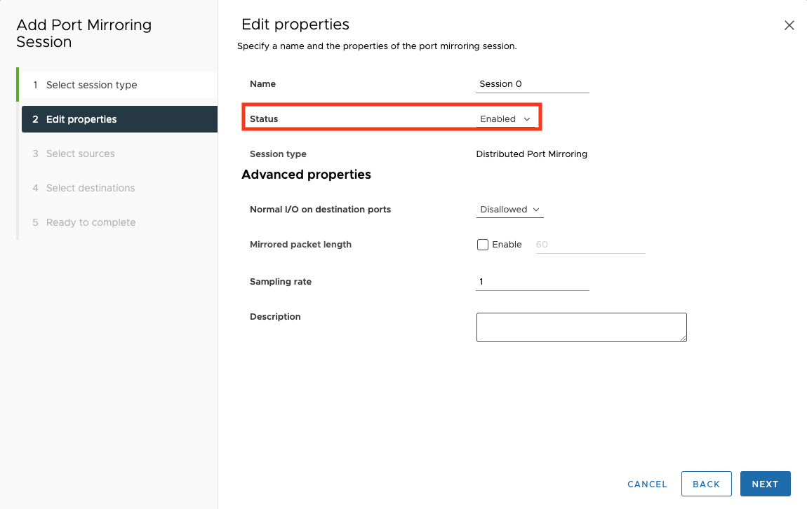Click the mirrored packet length value field
Viewport: 807px width, 509px height.
[589, 245]
